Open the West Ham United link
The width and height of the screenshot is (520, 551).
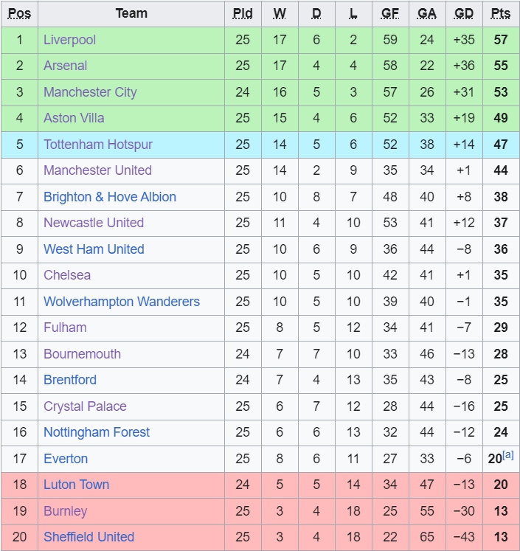[94, 249]
